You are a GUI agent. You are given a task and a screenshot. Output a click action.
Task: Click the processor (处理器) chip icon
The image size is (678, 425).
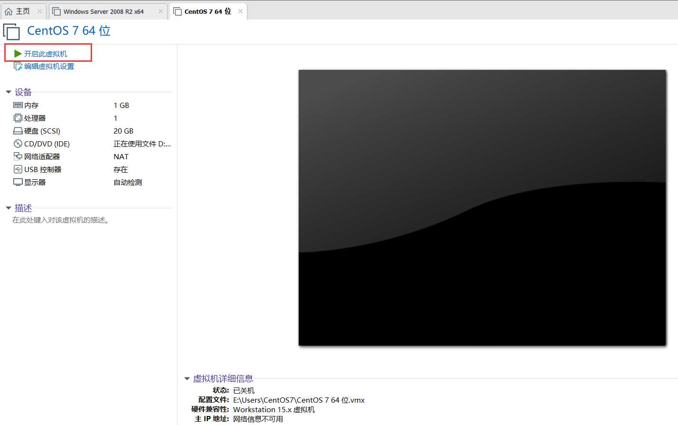pyautogui.click(x=18, y=118)
